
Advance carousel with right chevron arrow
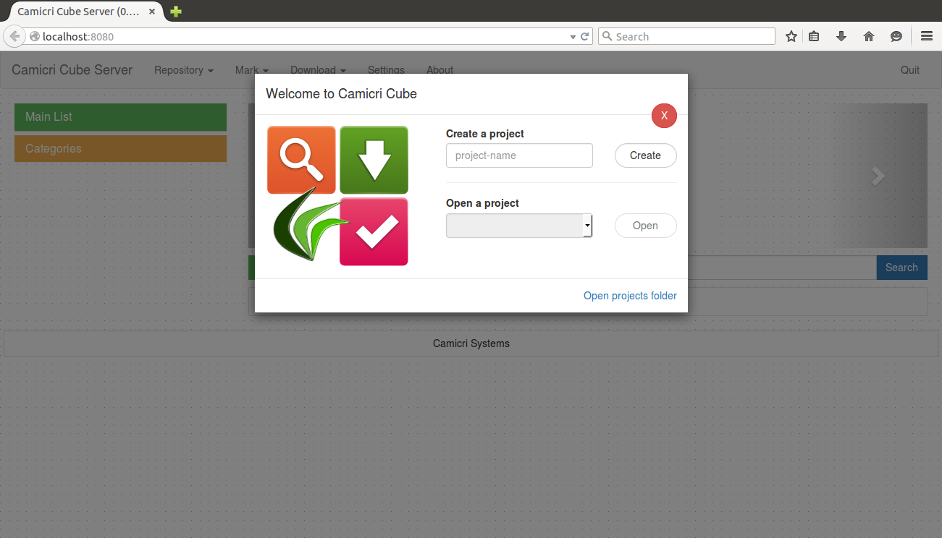pos(878,176)
